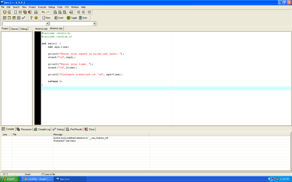Image resolution: width=292 pixels, height=182 pixels.
Task: Click the Compile and Run icon
Action: click(x=14, y=18)
